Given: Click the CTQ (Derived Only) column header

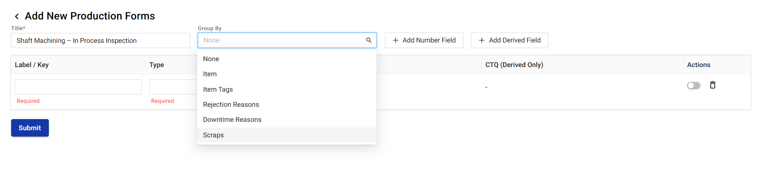Looking at the screenshot, I should 514,65.
